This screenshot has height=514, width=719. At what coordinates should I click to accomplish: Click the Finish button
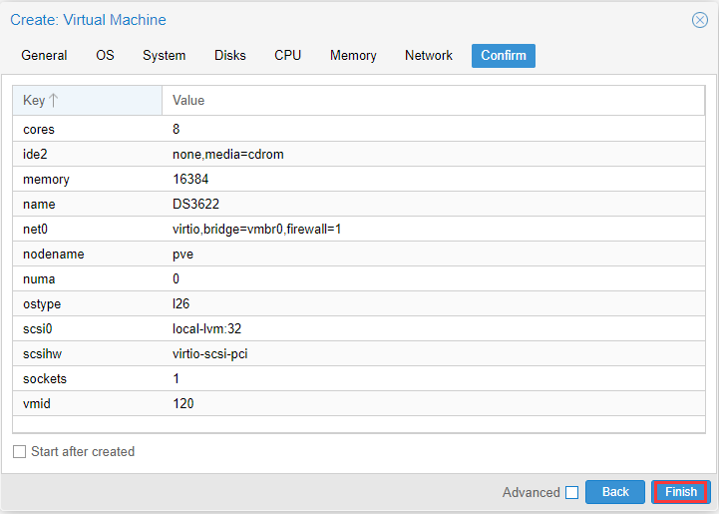681,492
